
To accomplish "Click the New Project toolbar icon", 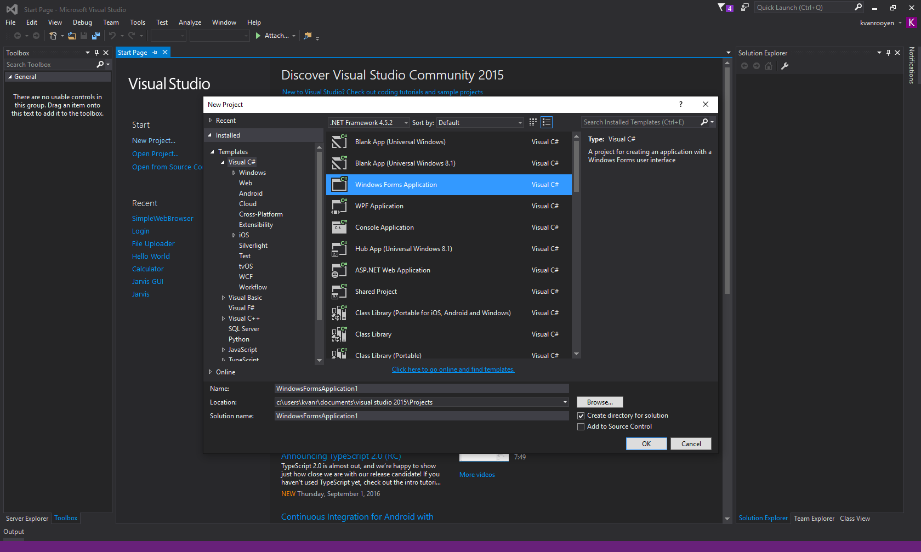I will coord(53,36).
